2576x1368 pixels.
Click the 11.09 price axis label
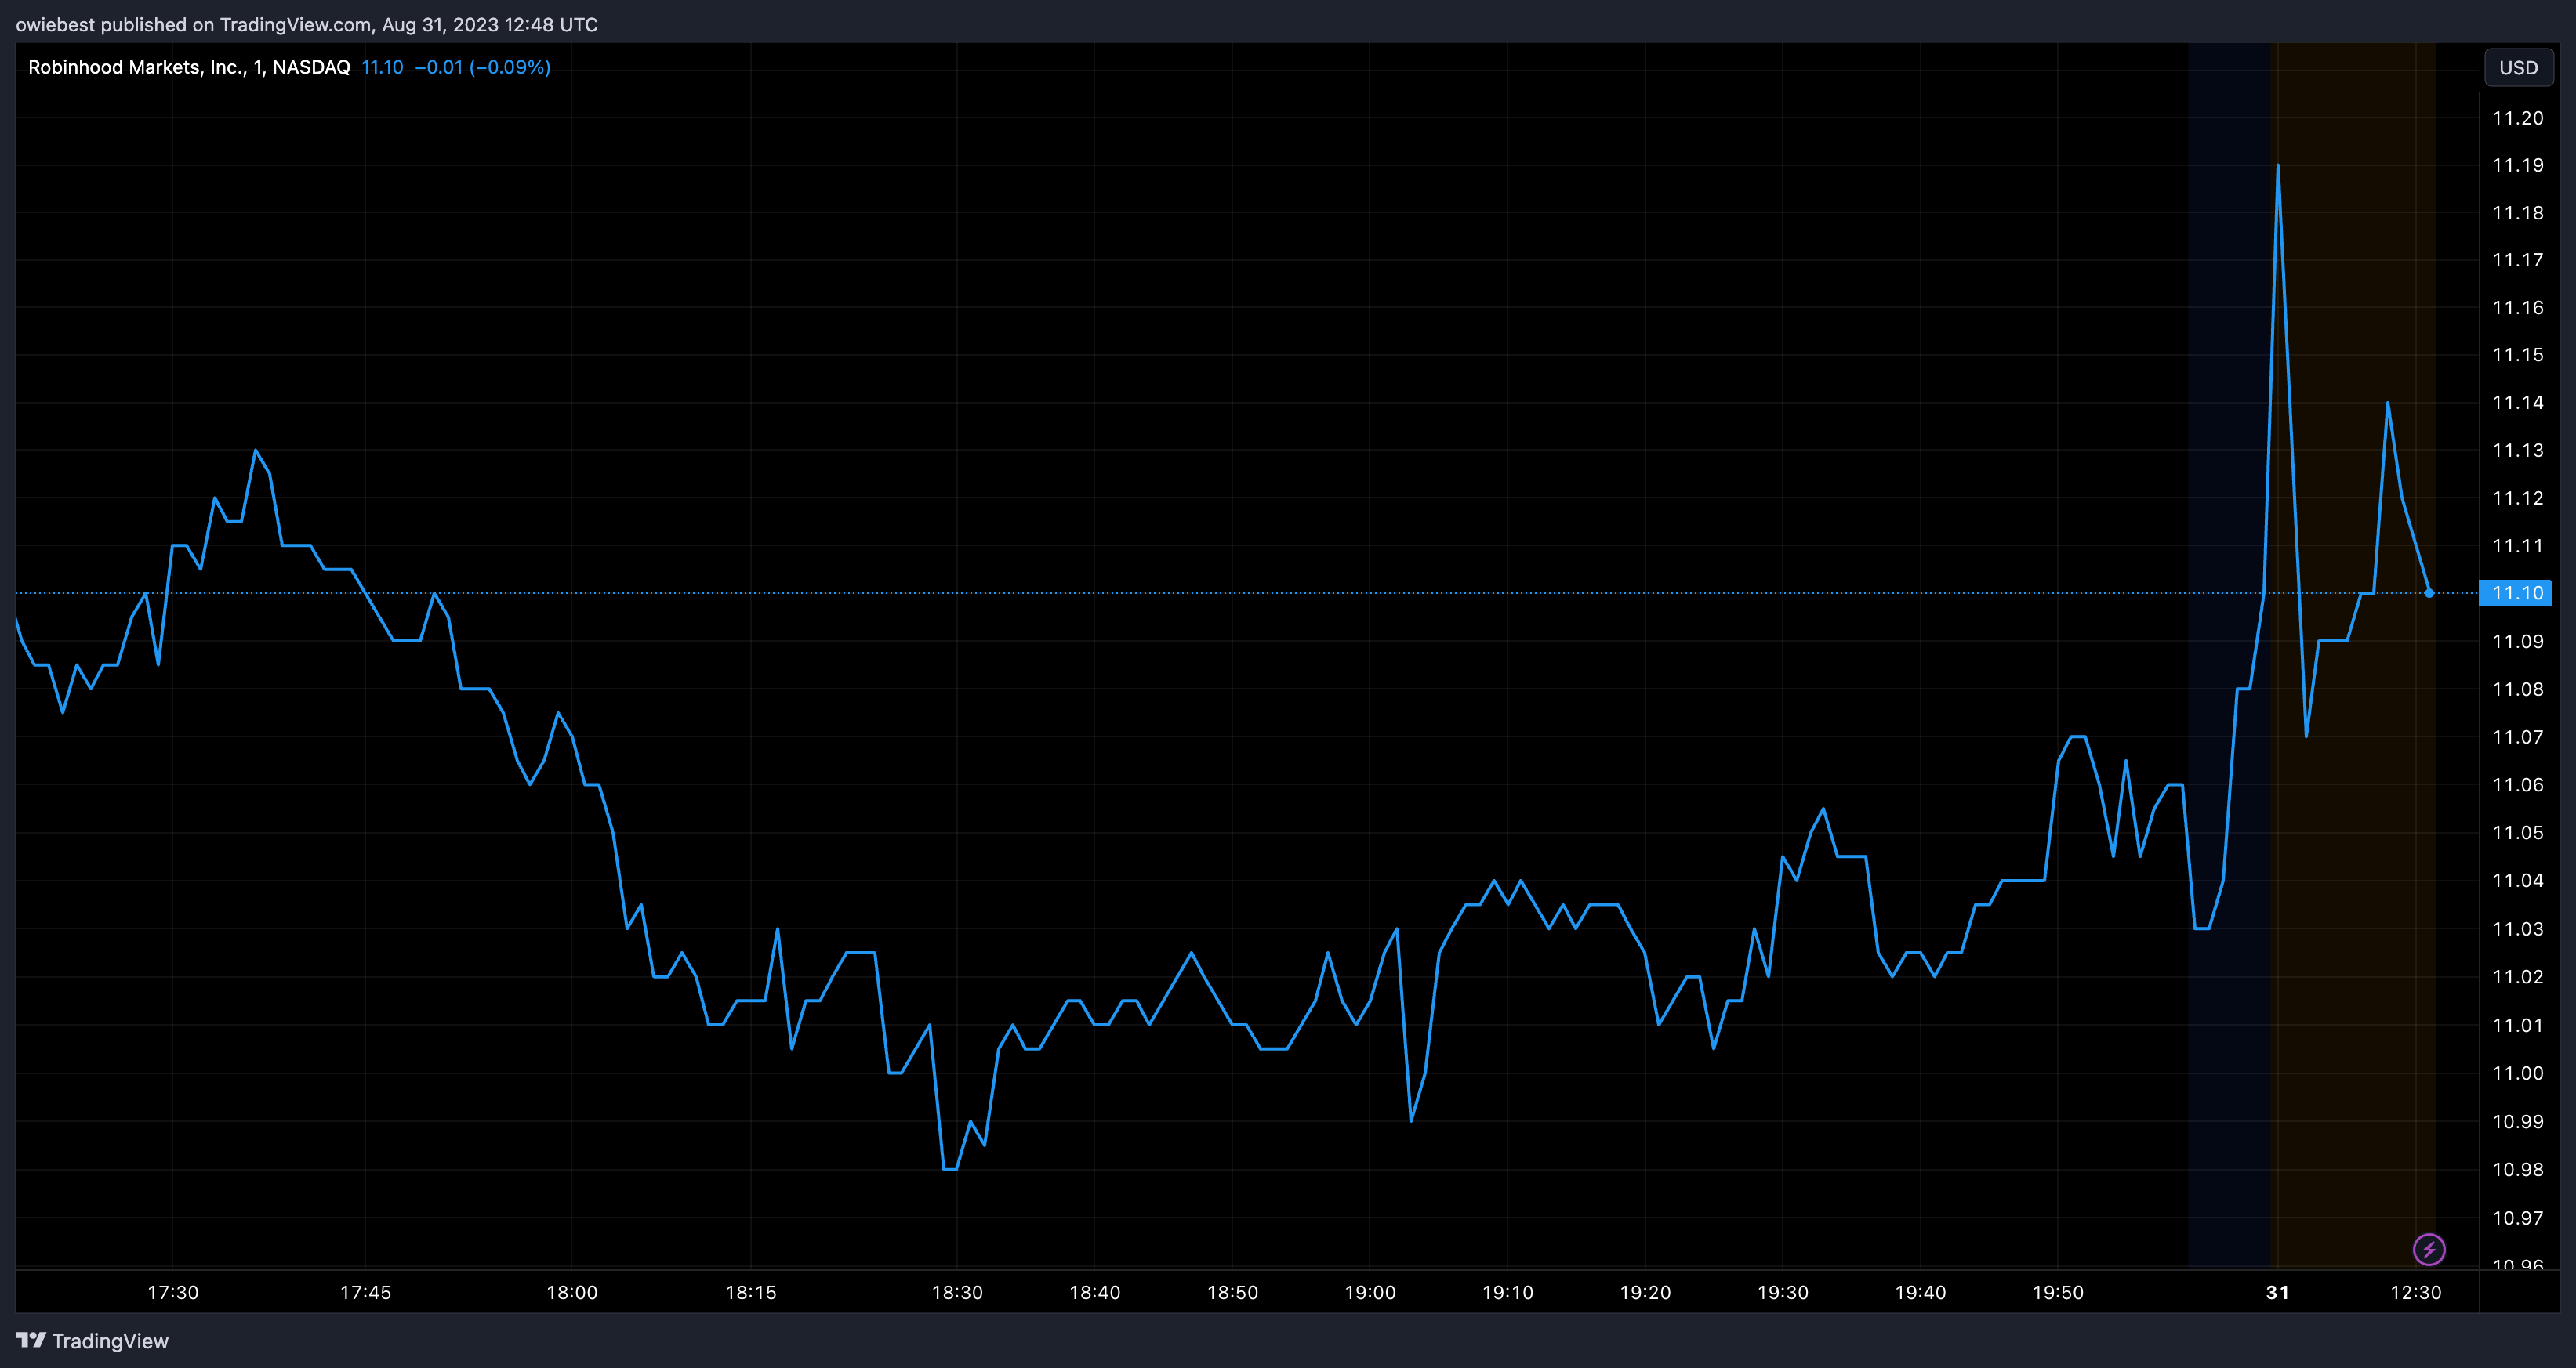coord(2518,642)
